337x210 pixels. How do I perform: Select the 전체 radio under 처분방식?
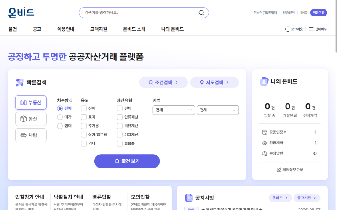[60, 108]
